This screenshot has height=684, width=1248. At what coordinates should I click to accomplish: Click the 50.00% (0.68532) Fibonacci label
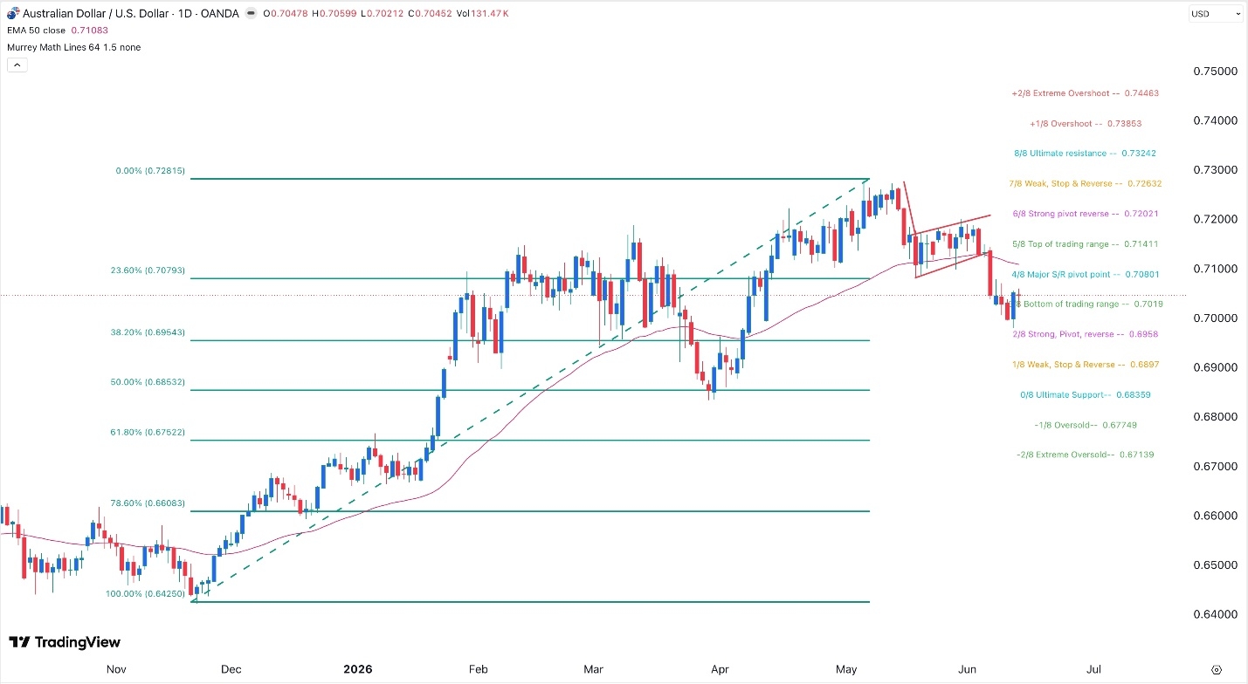tap(148, 382)
